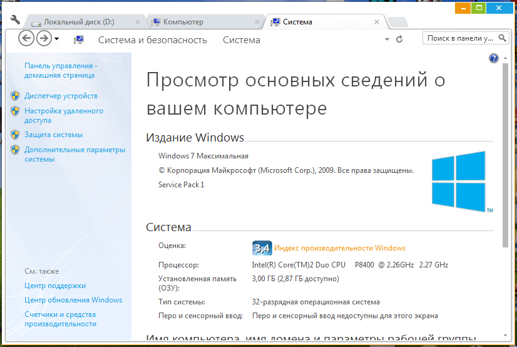
Task: Click the scrollbar down arrow
Action: [505, 336]
